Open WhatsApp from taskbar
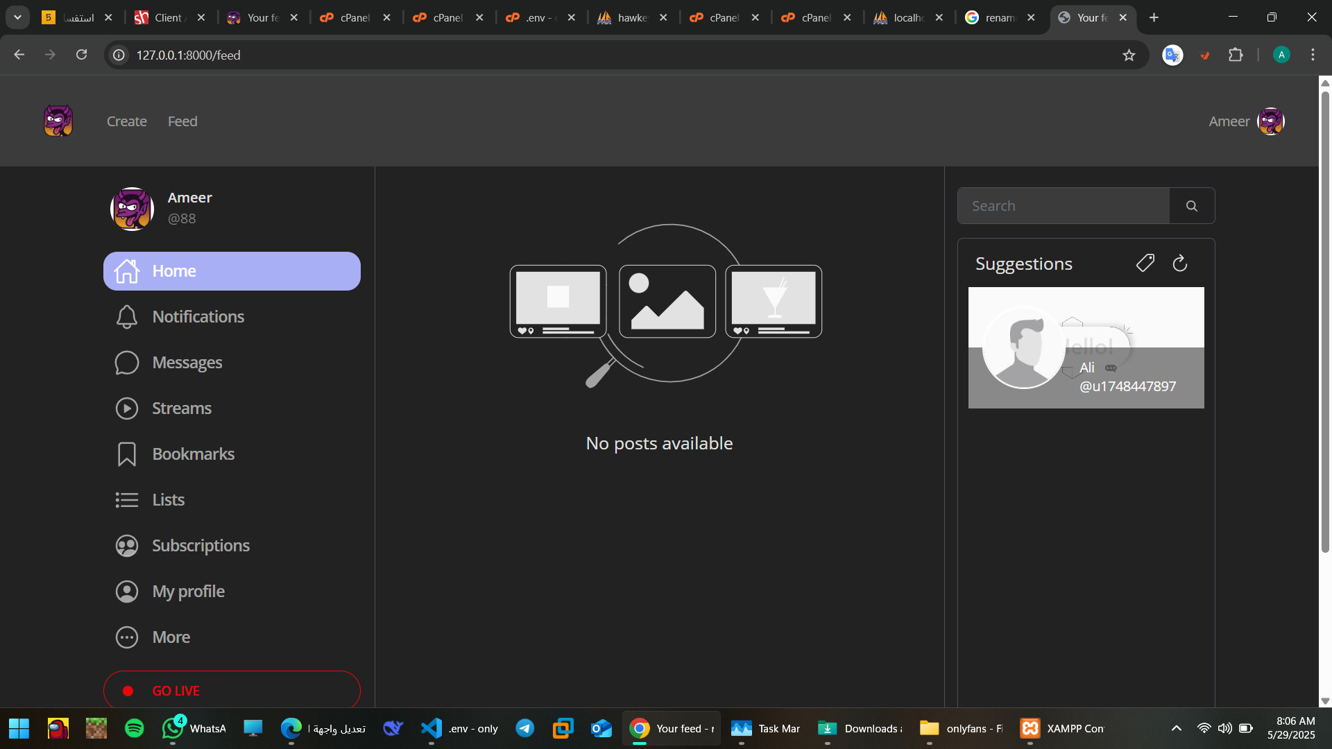Screen dimensions: 1332x749 194,728
